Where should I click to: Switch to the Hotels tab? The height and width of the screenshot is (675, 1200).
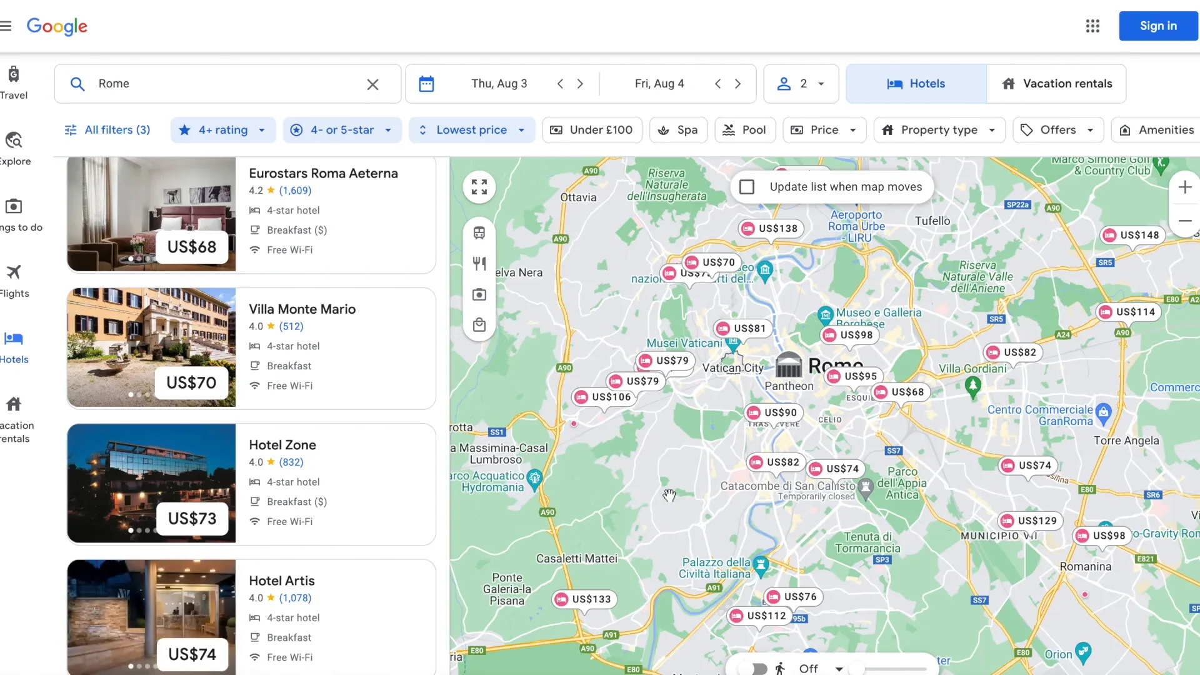[916, 84]
